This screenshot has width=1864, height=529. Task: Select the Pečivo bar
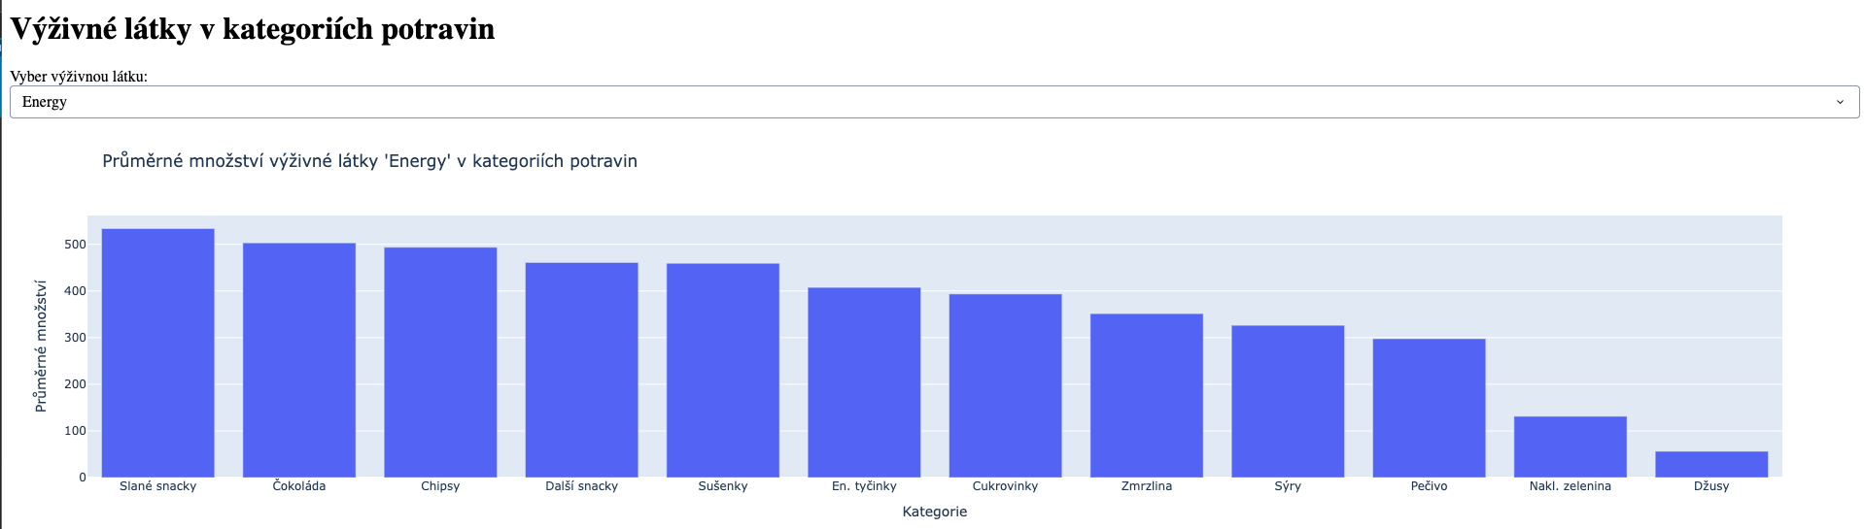[x=1429, y=408]
